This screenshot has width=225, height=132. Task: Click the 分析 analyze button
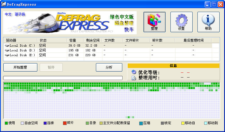109,67
